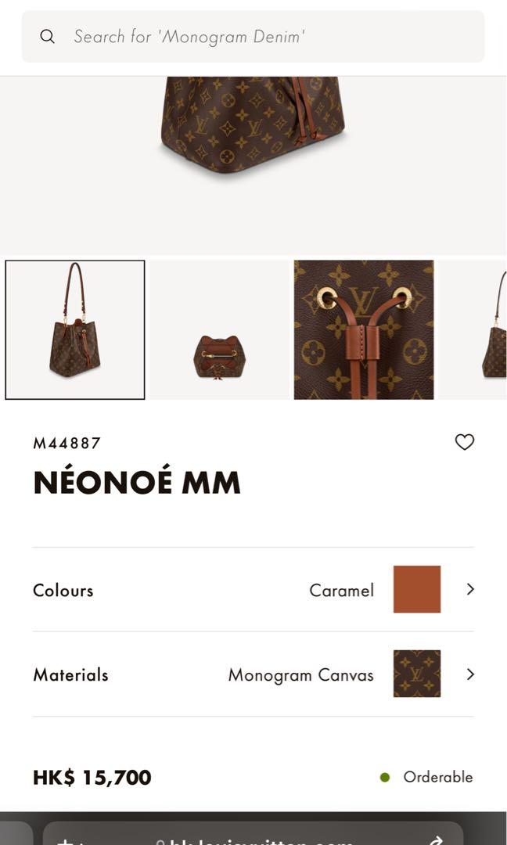The width and height of the screenshot is (507, 845).
Task: Tap the browser address bar URL
Action: pyautogui.click(x=253, y=840)
